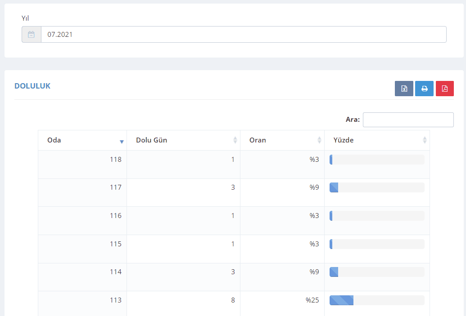Open the calendar picker icon

tap(31, 35)
